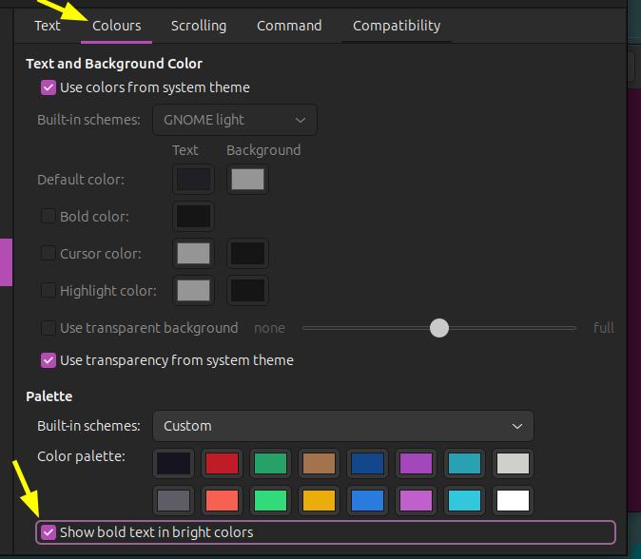Choose the brown palette swatch
The image size is (641, 559).
pos(320,463)
